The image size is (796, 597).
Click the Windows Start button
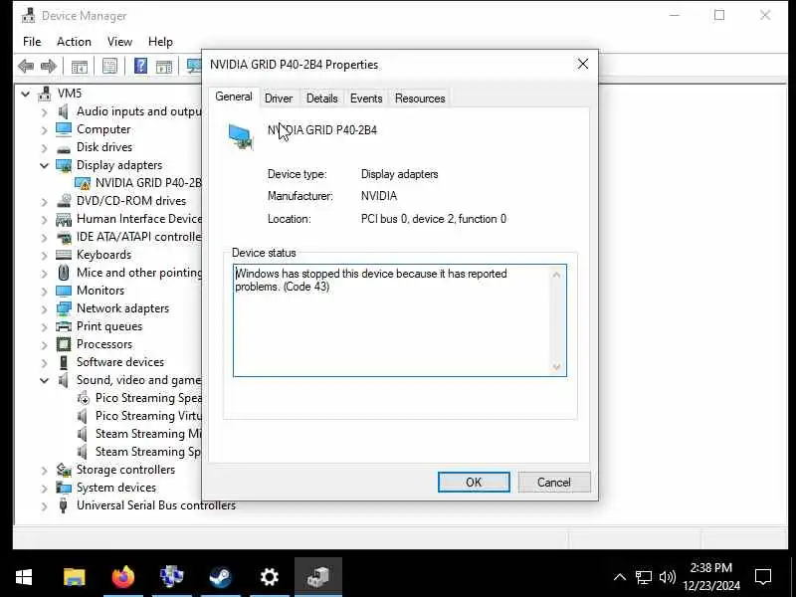pos(24,577)
